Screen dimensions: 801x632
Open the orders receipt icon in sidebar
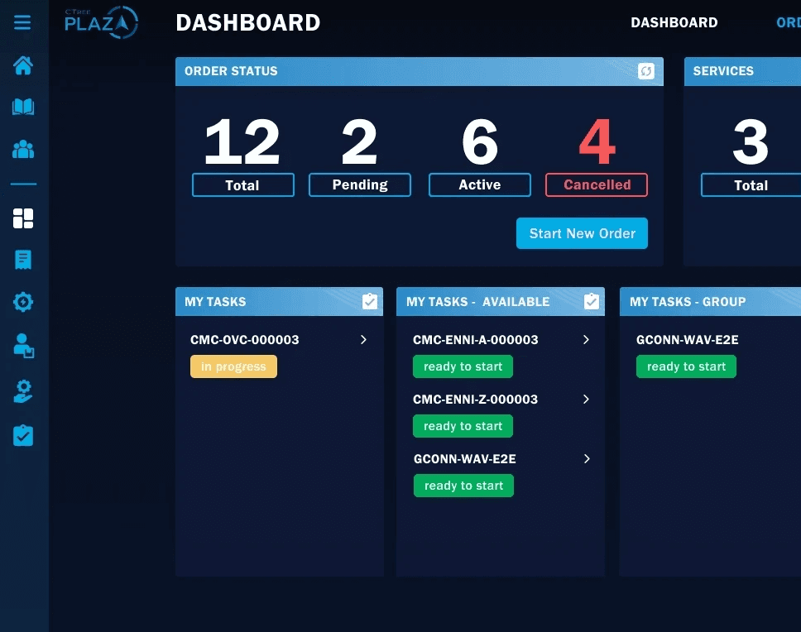click(23, 260)
